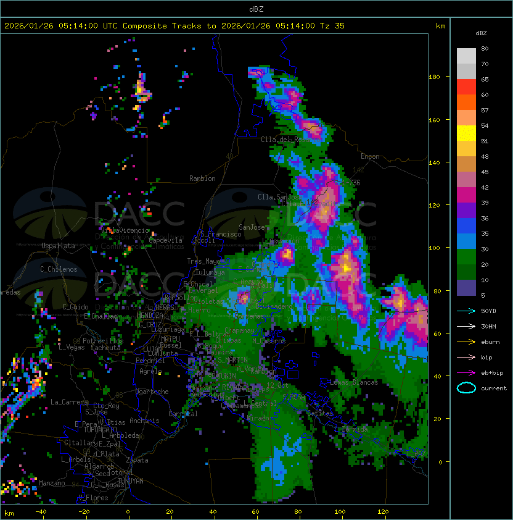Click the 'MENDOZA' city label
The image size is (513, 520).
coord(150,315)
